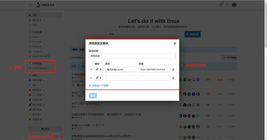Open icon dropdown for connect.linux.do row
Screen dimensions: 267x140
pos(99,69)
